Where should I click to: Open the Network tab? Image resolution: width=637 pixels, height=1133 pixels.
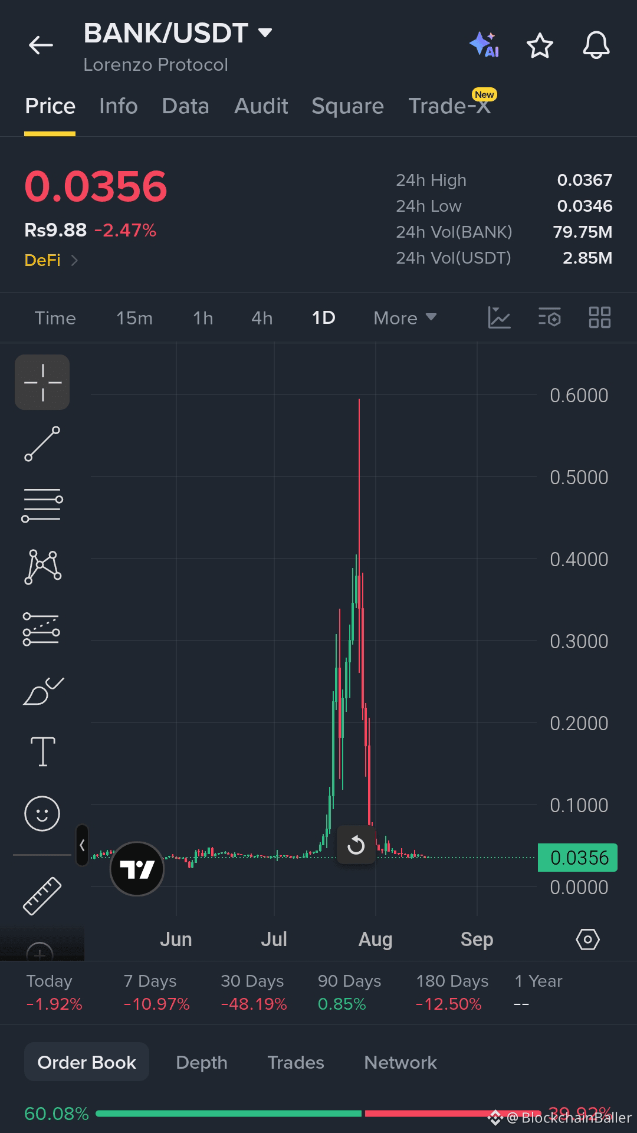tap(400, 1062)
